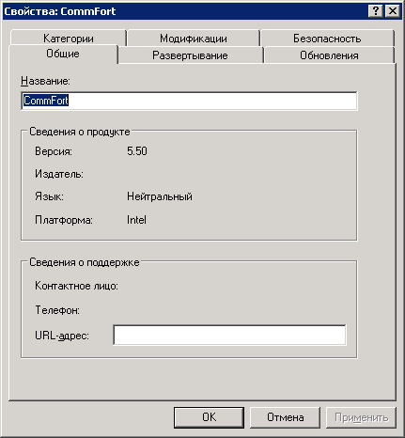
Task: Open the Обновления tab
Action: click(x=329, y=55)
